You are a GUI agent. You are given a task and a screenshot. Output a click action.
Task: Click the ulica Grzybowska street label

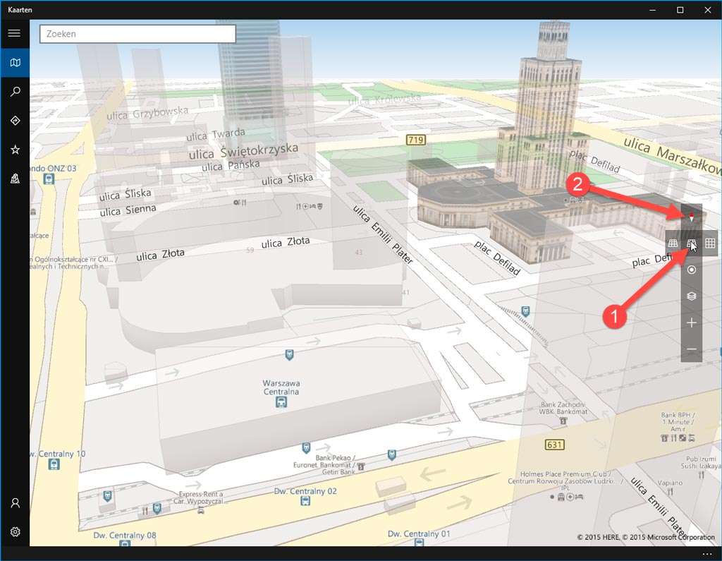tap(147, 113)
